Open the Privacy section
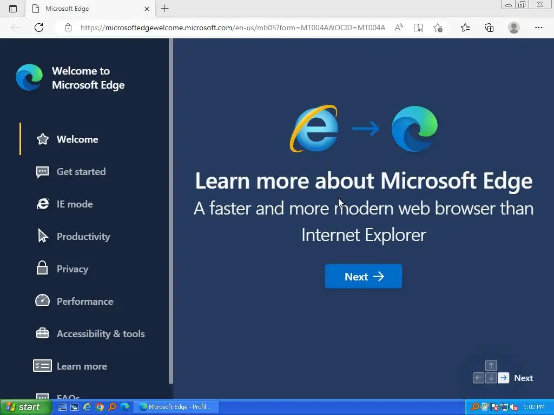554x415 pixels. pyautogui.click(x=72, y=269)
